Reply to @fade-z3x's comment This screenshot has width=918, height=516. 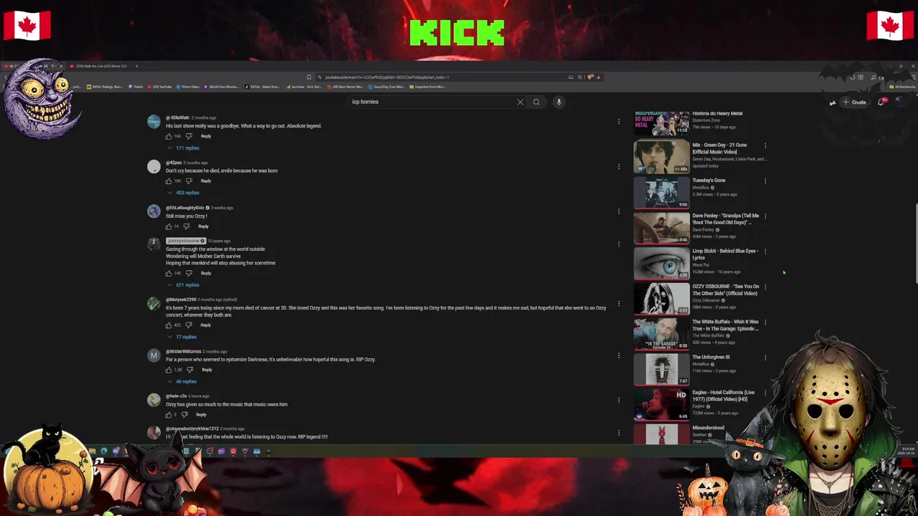point(202,415)
